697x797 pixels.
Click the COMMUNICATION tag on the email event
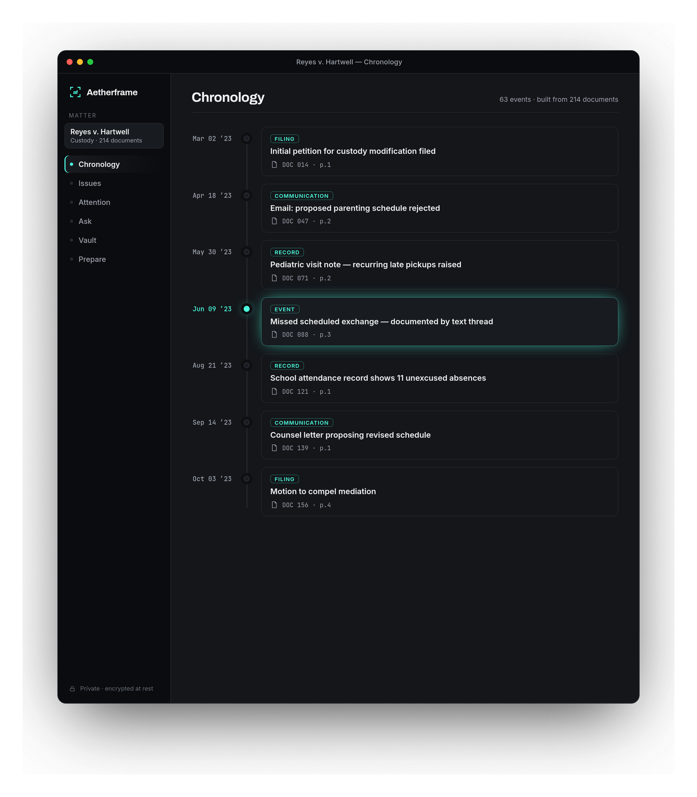pos(301,195)
